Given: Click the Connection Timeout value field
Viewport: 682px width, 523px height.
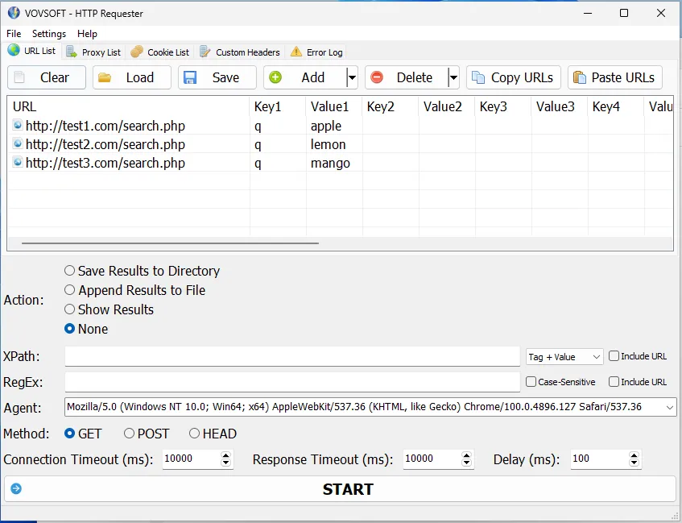Looking at the screenshot, I should [191, 459].
